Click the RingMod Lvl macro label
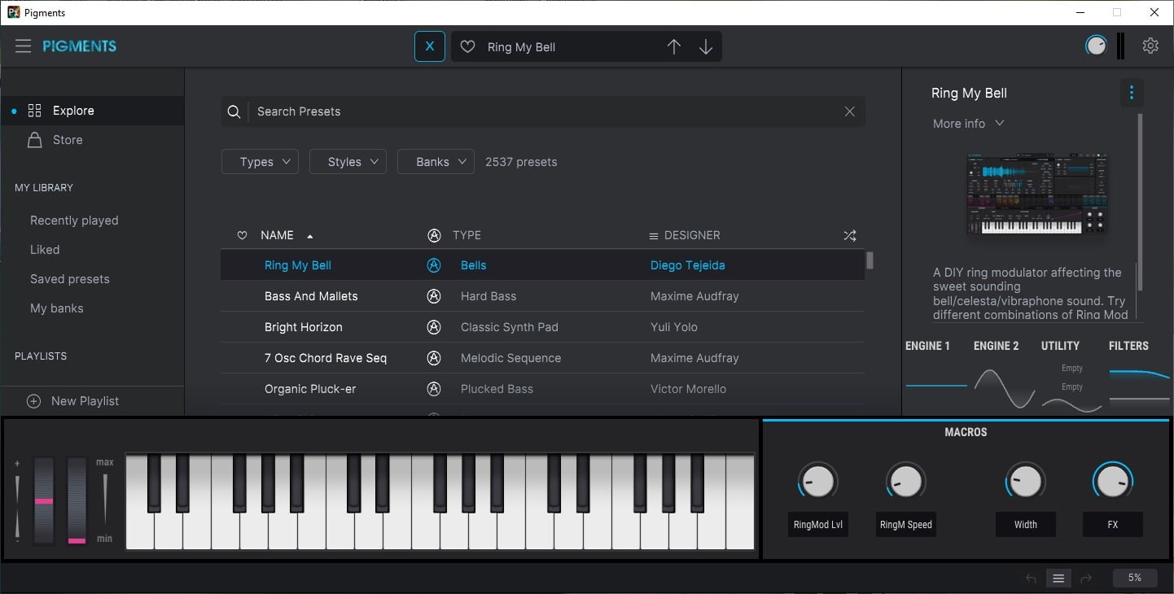 [x=818, y=525]
